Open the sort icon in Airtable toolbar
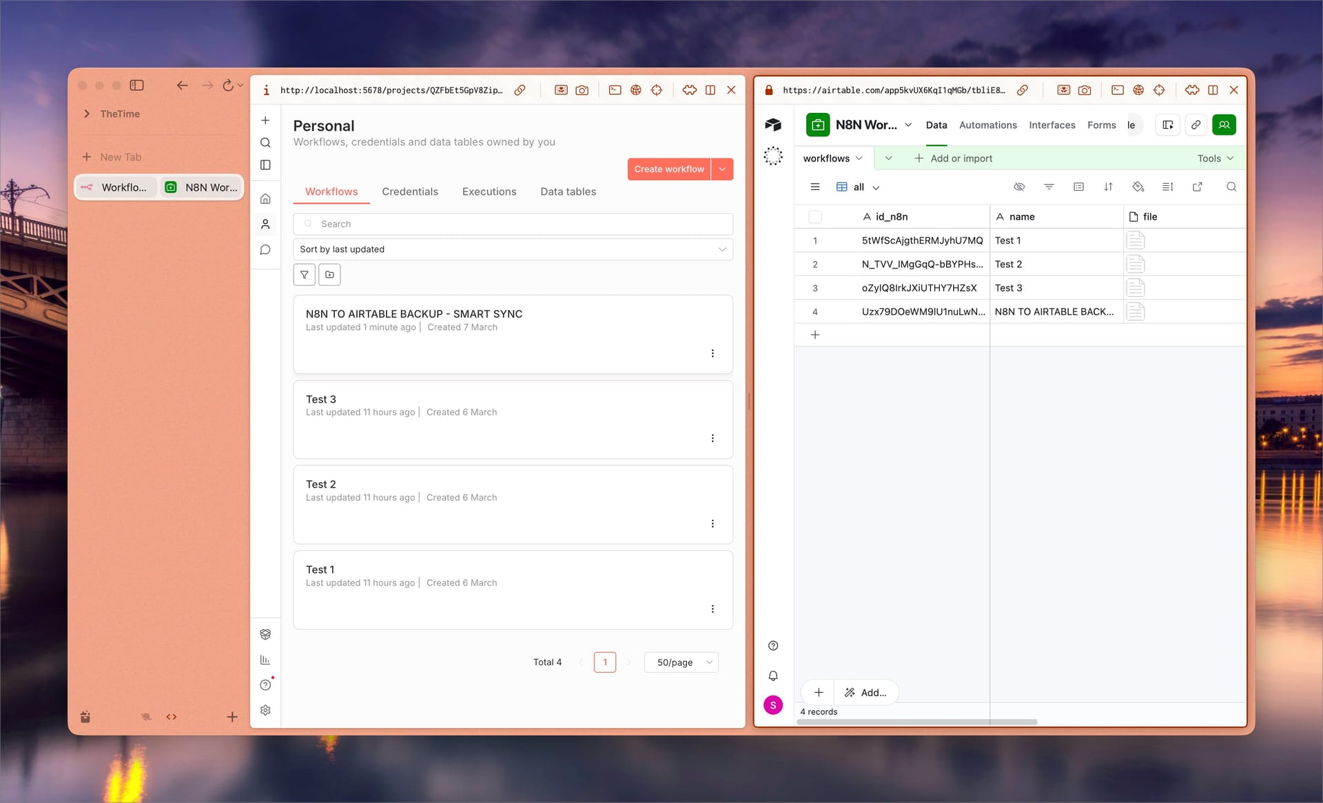 [x=1109, y=187]
